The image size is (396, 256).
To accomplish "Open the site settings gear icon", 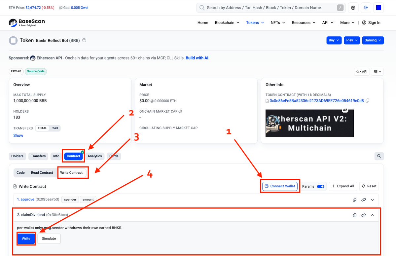I will (353, 8).
